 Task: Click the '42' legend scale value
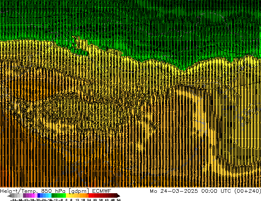107,200
